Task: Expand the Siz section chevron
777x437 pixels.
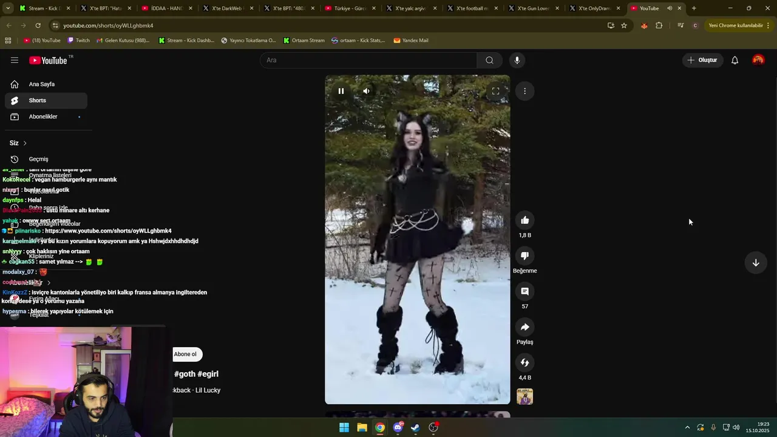Action: [25, 143]
